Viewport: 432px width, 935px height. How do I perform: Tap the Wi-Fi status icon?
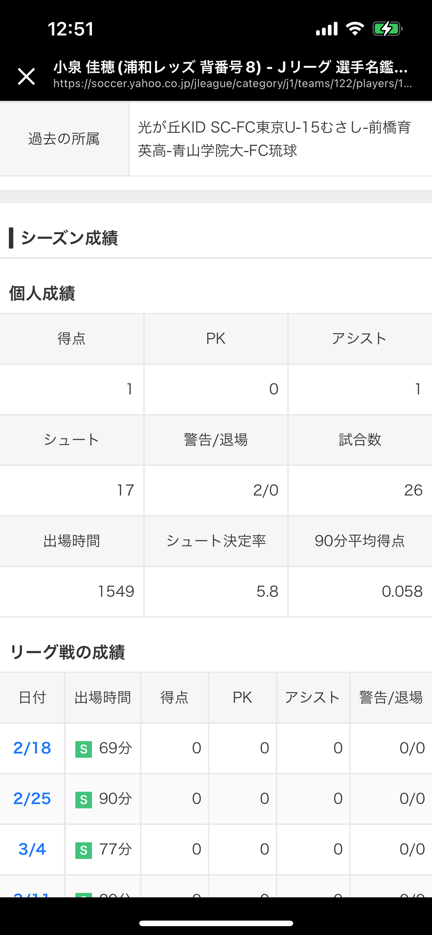click(355, 28)
